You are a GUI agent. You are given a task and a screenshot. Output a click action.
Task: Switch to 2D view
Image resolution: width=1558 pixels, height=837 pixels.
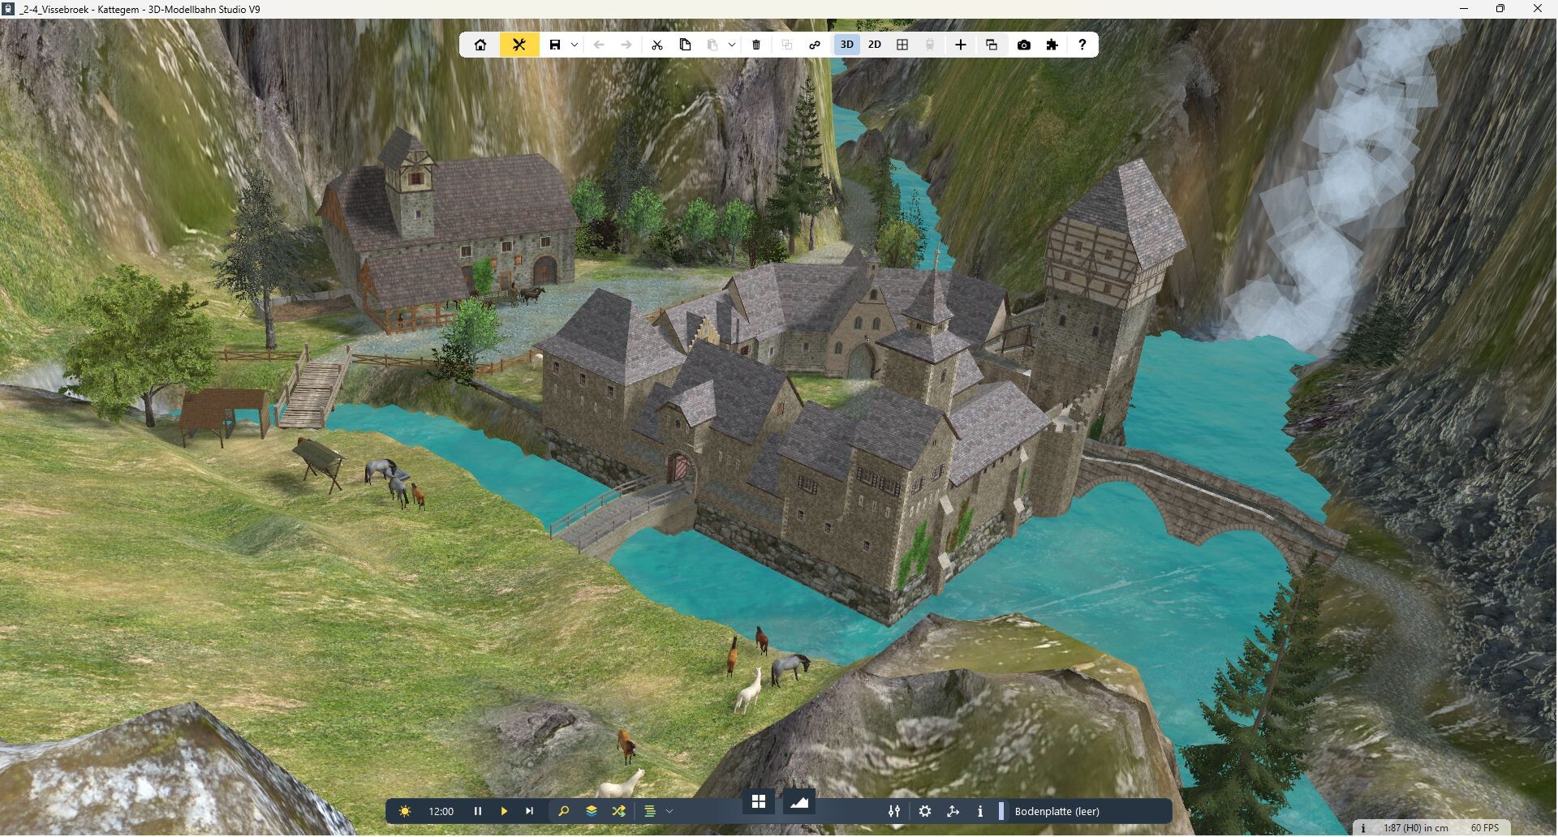875,45
